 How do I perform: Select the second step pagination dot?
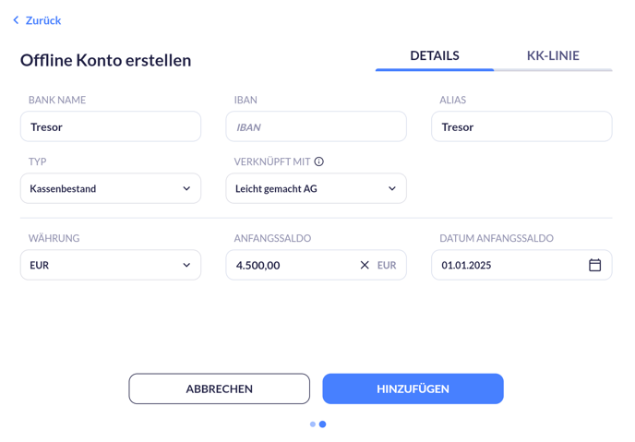point(322,424)
